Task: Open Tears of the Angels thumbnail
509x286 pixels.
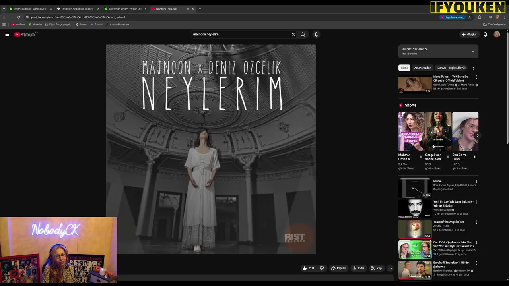Action: click(x=415, y=229)
